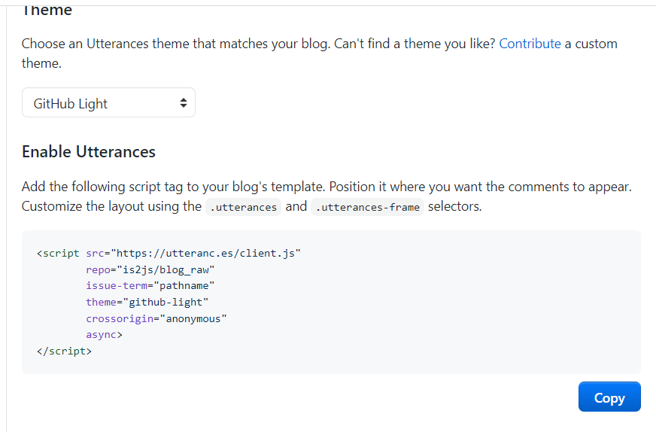Click the Enable Utterances heading
The image size is (656, 432).
pos(89,151)
